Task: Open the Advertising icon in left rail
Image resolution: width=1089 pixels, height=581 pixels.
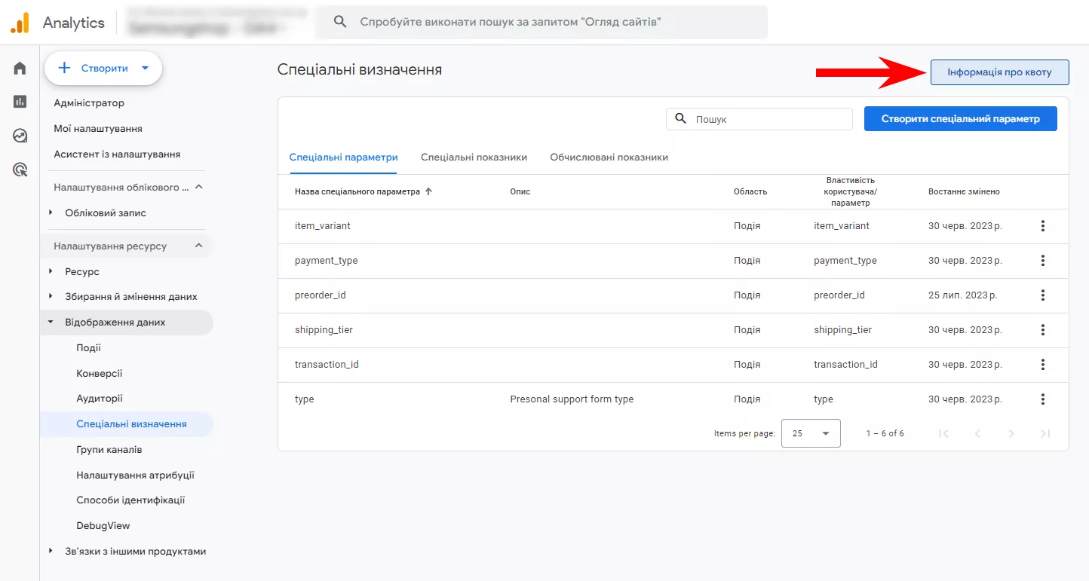Action: tap(20, 170)
